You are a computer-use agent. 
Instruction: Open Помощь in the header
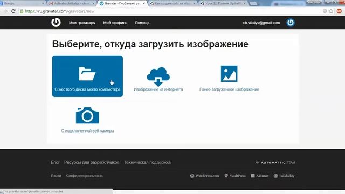142,23
